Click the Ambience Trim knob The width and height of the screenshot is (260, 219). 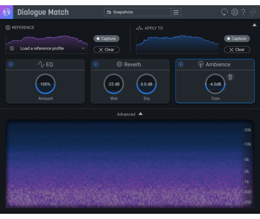click(x=215, y=84)
